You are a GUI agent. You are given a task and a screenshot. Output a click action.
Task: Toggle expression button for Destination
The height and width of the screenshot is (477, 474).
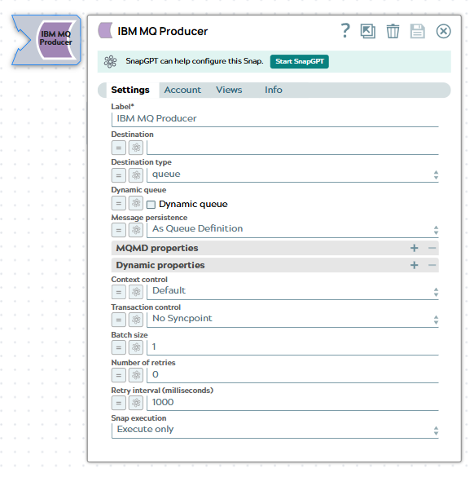pos(119,148)
